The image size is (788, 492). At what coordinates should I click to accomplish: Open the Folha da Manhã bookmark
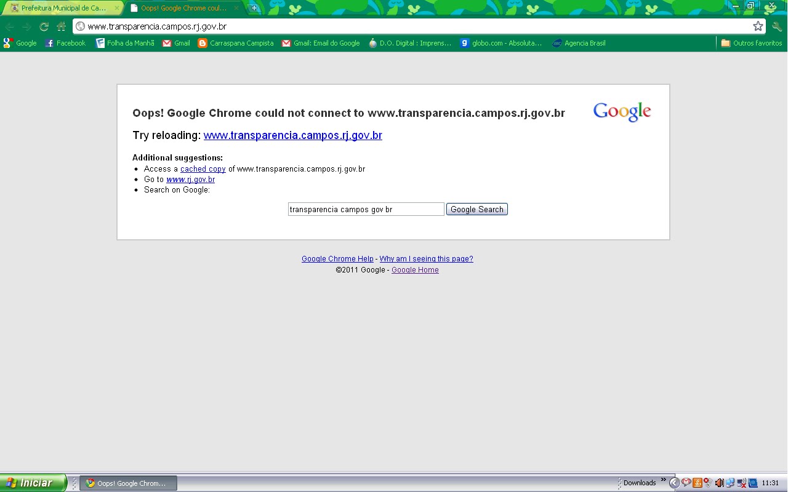point(125,43)
